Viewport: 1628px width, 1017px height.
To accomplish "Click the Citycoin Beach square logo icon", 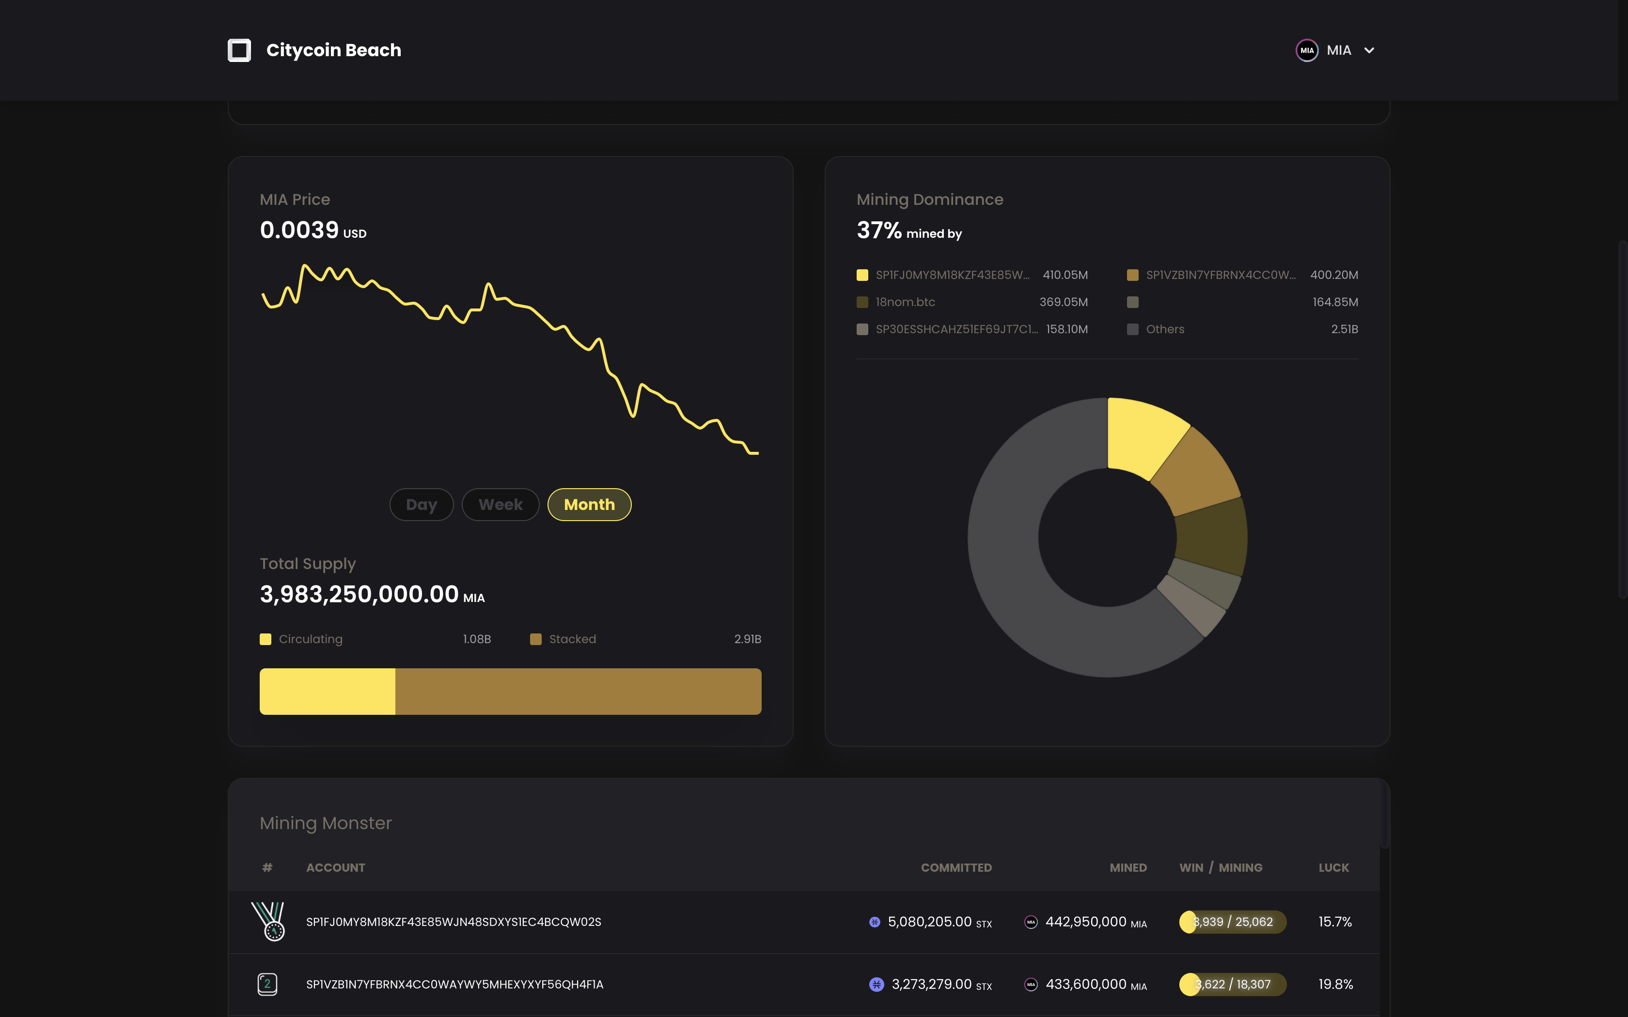I will [239, 50].
